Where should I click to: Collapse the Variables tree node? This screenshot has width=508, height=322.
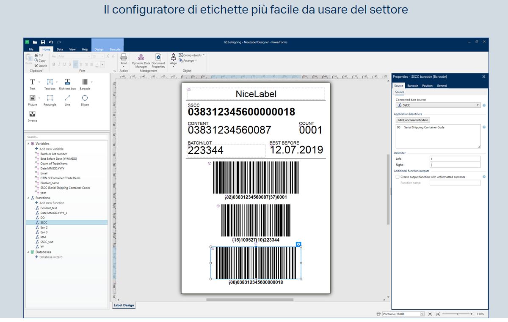click(x=28, y=144)
